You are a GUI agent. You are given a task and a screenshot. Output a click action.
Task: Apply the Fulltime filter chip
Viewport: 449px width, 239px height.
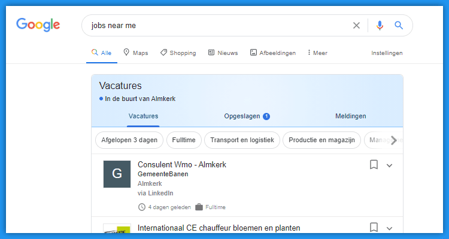(184, 140)
